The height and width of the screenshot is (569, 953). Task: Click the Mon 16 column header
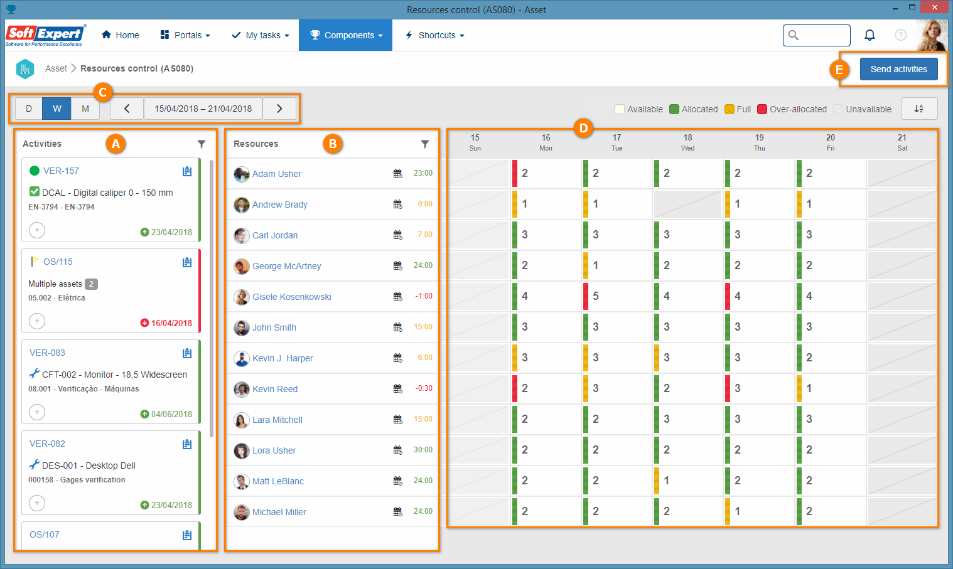point(546,142)
